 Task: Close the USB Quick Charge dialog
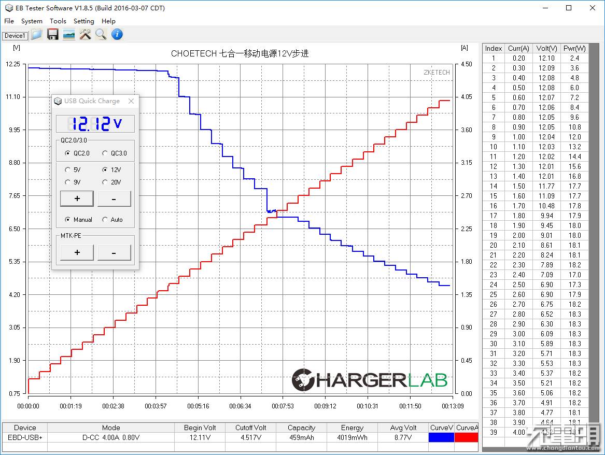pyautogui.click(x=131, y=101)
